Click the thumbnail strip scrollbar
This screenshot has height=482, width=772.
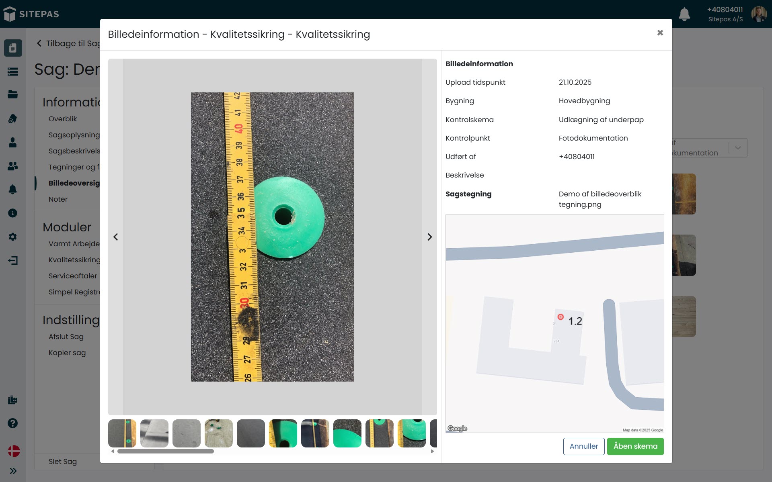pyautogui.click(x=166, y=451)
